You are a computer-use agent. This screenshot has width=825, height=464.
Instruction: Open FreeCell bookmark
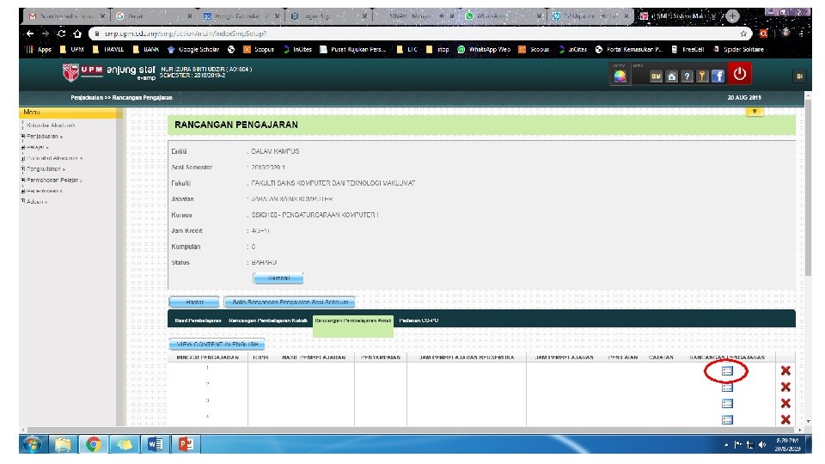(x=687, y=49)
